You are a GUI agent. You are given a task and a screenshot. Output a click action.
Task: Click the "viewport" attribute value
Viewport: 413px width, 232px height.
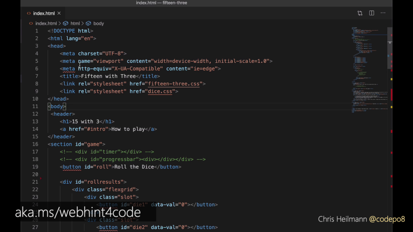(108, 61)
